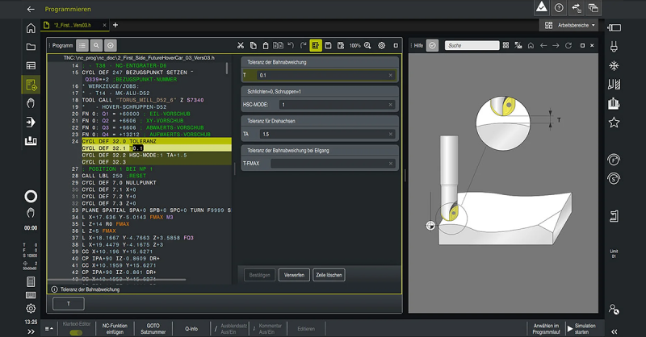
Task: Open Machine icon in left sidebar
Action: pyautogui.click(x=31, y=141)
